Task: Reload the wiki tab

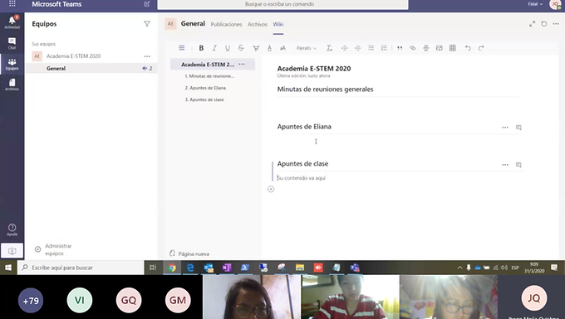Action: [543, 24]
